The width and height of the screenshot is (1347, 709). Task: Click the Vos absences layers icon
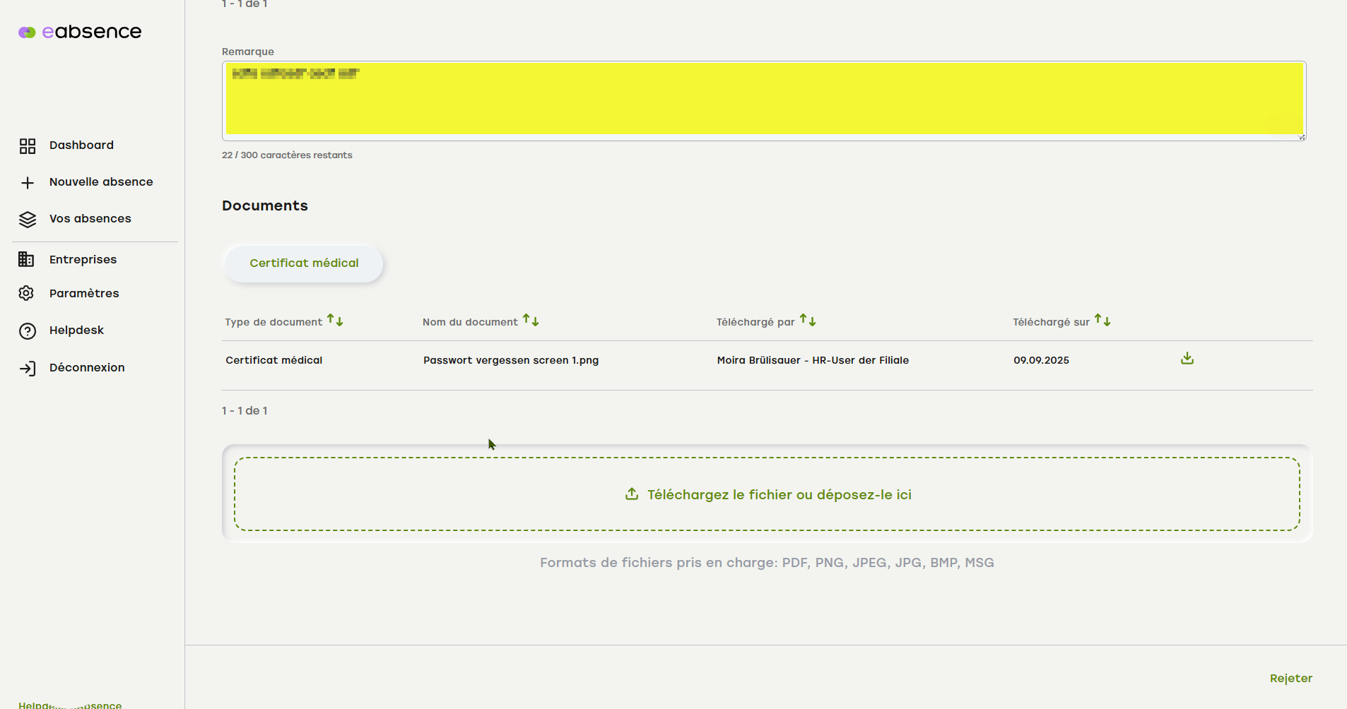28,220
